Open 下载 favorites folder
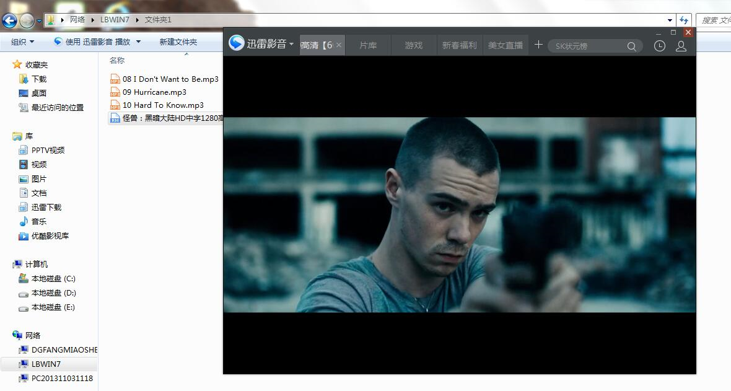 (x=38, y=79)
